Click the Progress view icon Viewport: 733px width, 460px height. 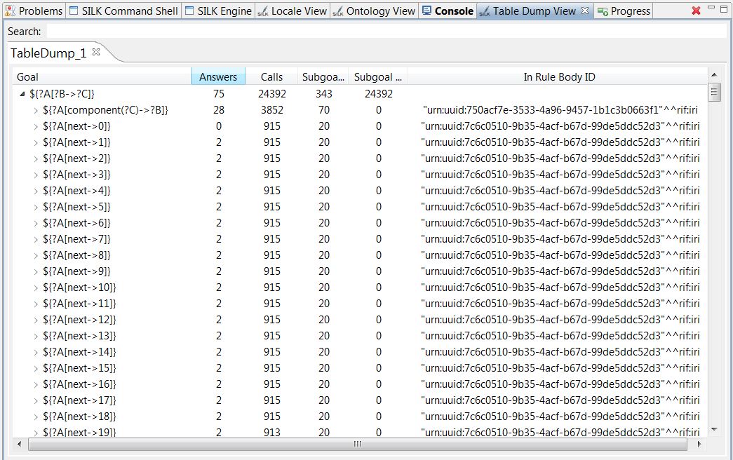pos(603,11)
